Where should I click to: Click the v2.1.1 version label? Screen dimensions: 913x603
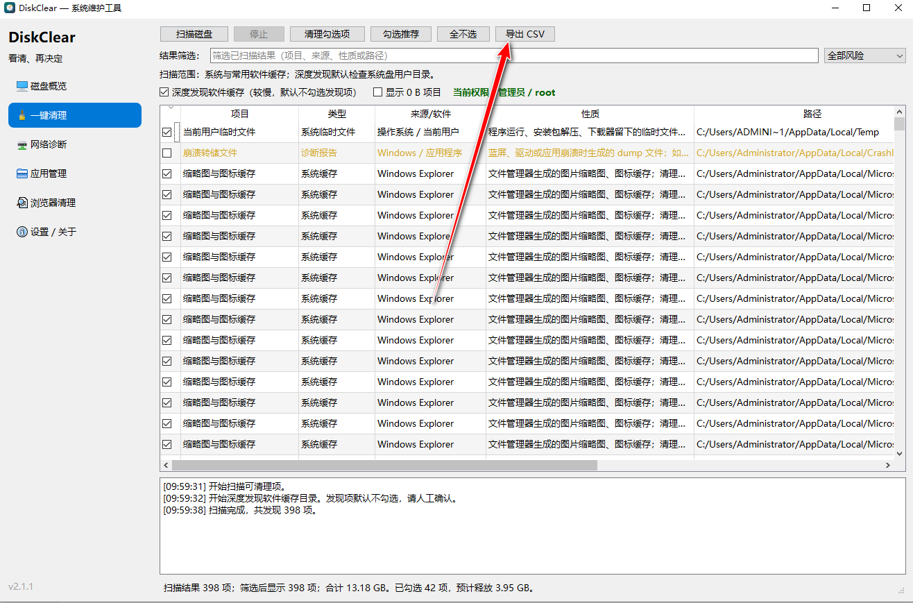[x=21, y=586]
